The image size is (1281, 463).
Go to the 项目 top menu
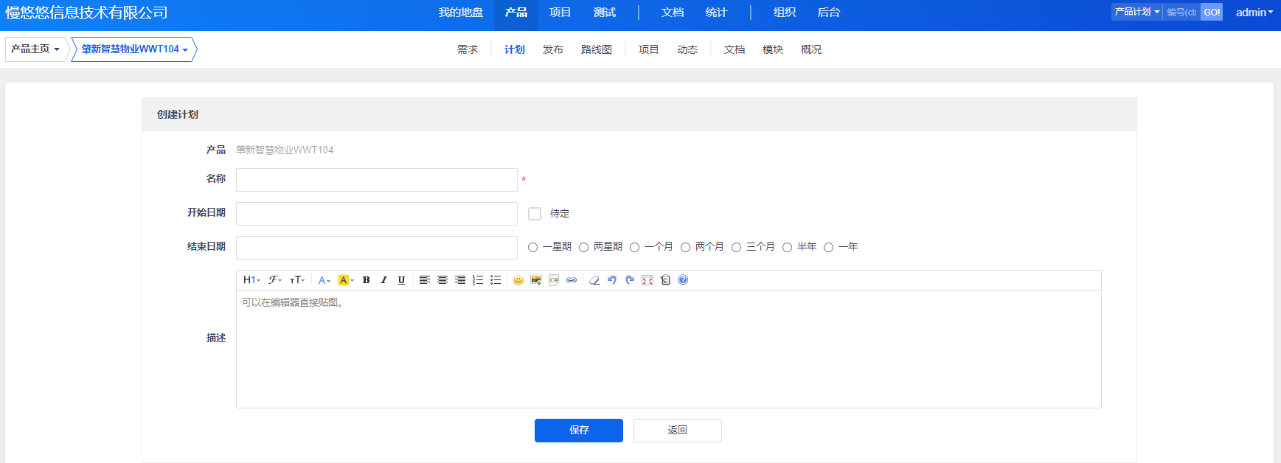[560, 13]
